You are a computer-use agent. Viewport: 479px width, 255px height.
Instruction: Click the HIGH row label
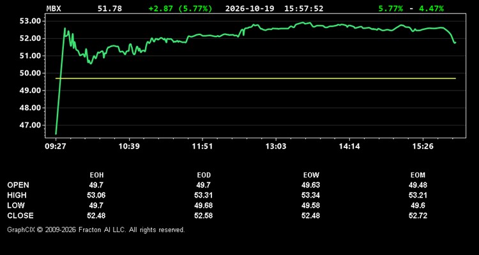(17, 195)
